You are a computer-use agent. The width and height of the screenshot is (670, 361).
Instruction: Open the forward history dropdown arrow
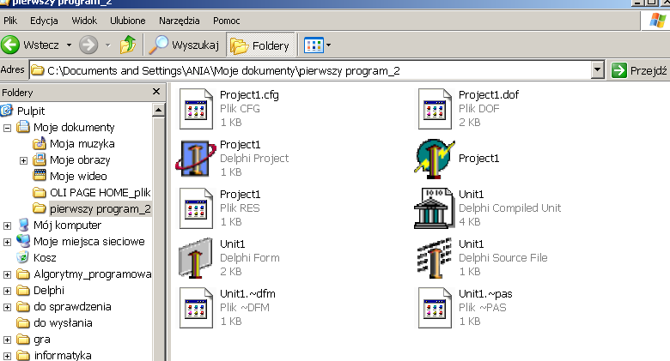pos(107,45)
